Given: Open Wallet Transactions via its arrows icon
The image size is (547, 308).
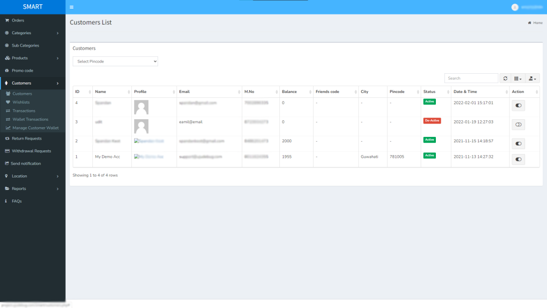Looking at the screenshot, I should click(x=7, y=119).
